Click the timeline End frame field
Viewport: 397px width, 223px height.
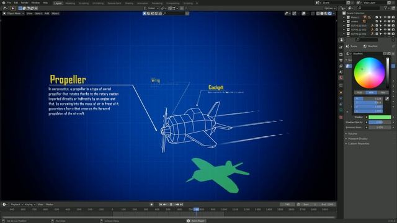(x=327, y=204)
